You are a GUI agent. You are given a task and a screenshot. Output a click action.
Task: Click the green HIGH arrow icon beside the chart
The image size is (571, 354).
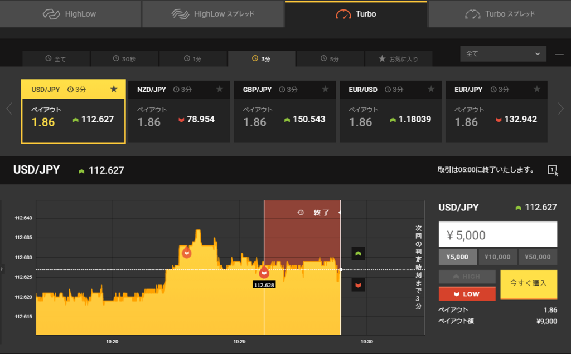[x=357, y=253]
